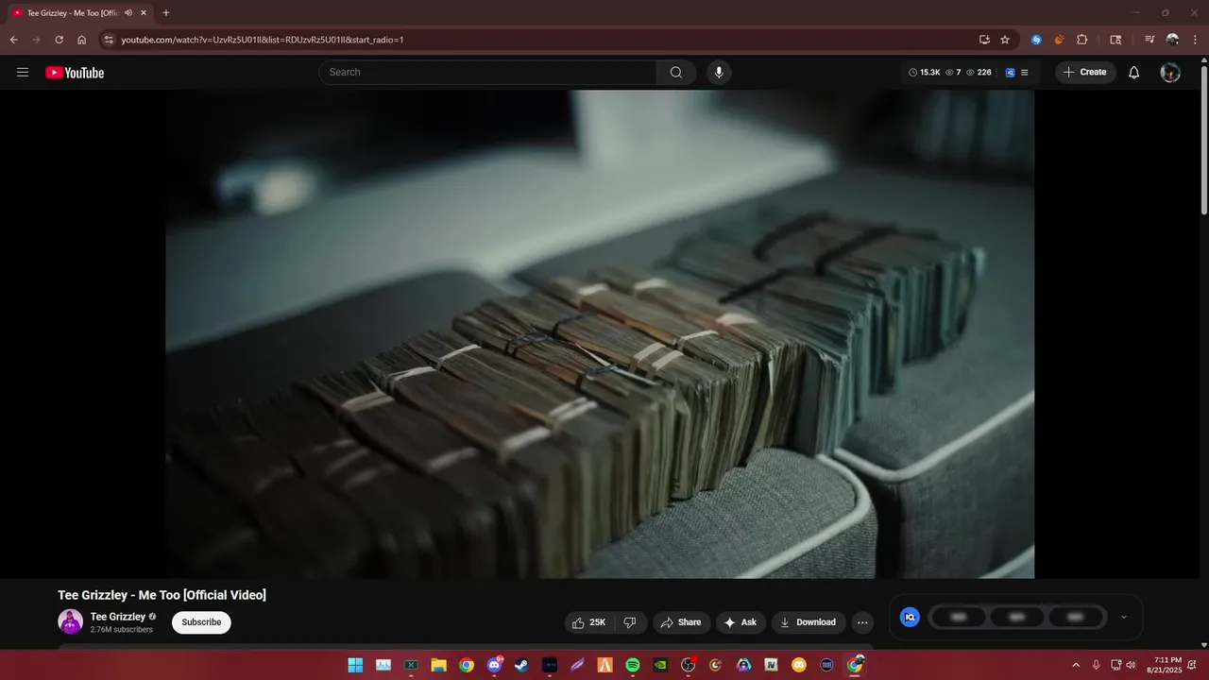Viewport: 1209px width, 680px height.
Task: Open the YouTube account avatar menu
Action: [x=1170, y=72]
